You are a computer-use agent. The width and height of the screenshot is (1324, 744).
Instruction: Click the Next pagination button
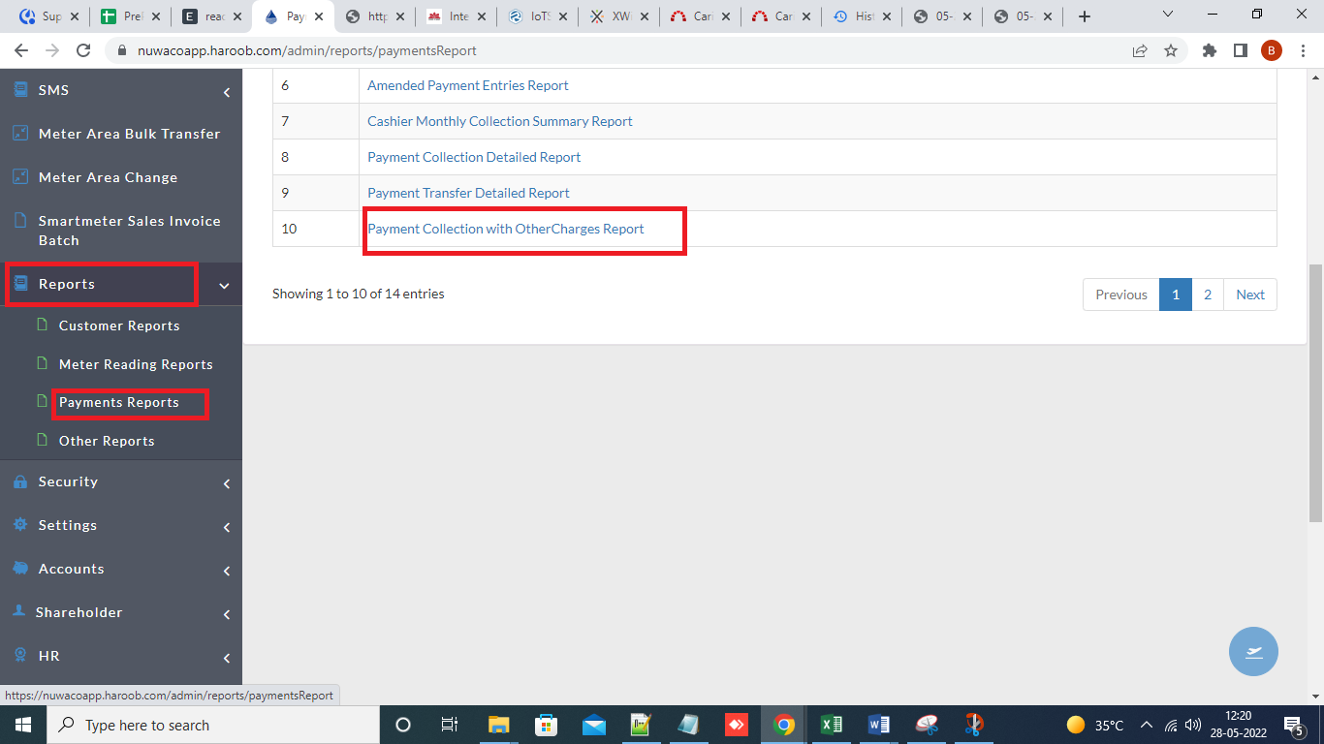pyautogui.click(x=1250, y=294)
